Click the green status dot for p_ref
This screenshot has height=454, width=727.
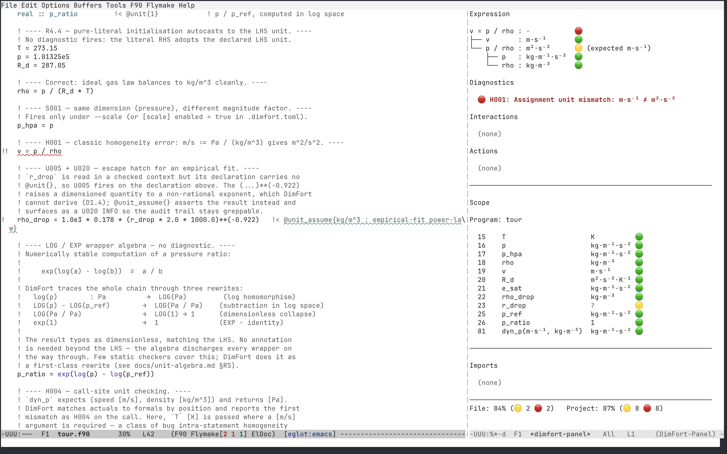click(x=639, y=314)
